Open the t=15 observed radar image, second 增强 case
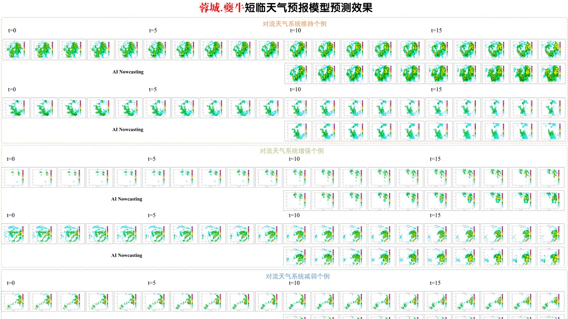Image resolution: width=568 pixels, height=319 pixels. point(438,233)
